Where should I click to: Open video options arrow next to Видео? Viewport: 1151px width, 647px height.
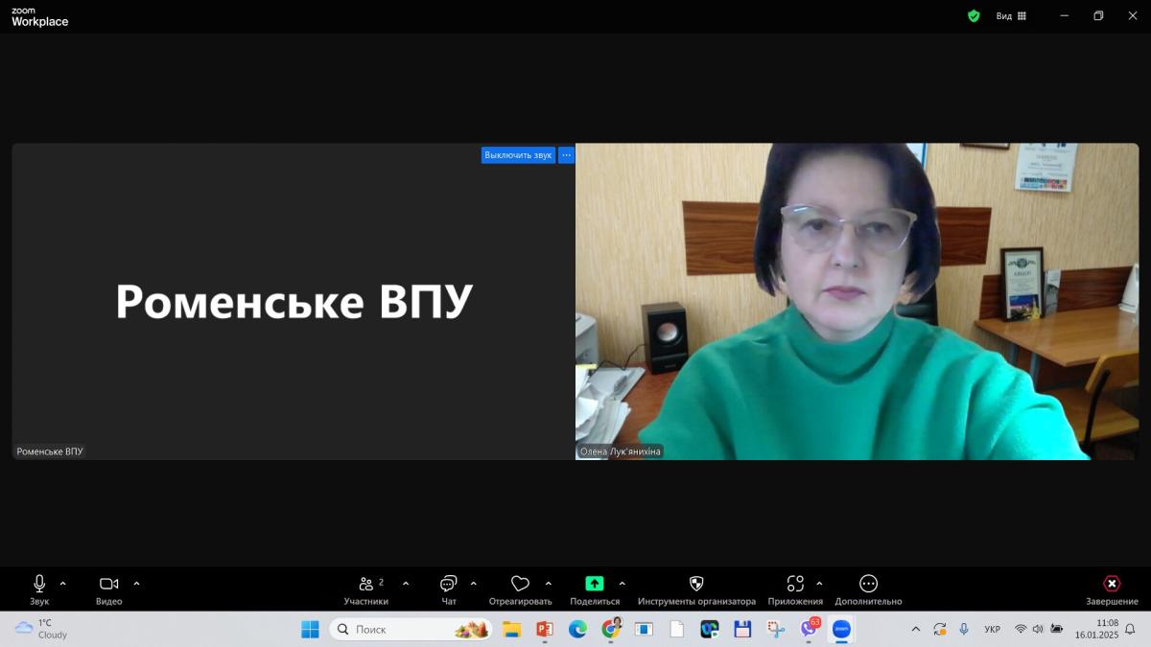[x=136, y=583]
